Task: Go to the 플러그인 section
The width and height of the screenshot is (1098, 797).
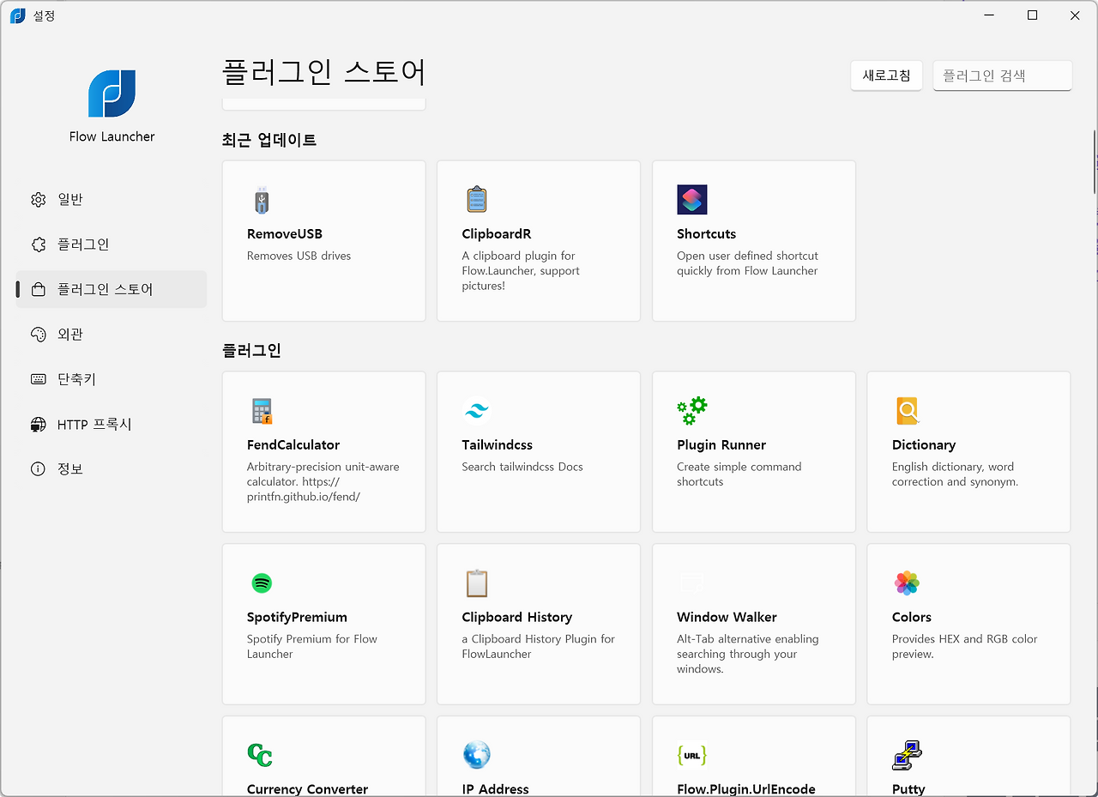Action: [112, 245]
